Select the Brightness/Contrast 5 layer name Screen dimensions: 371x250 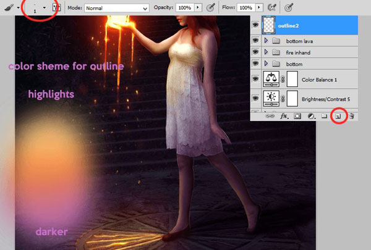[x=326, y=99]
